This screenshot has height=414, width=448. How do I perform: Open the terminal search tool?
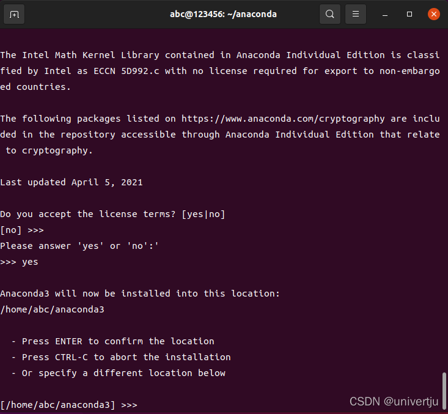coord(329,14)
